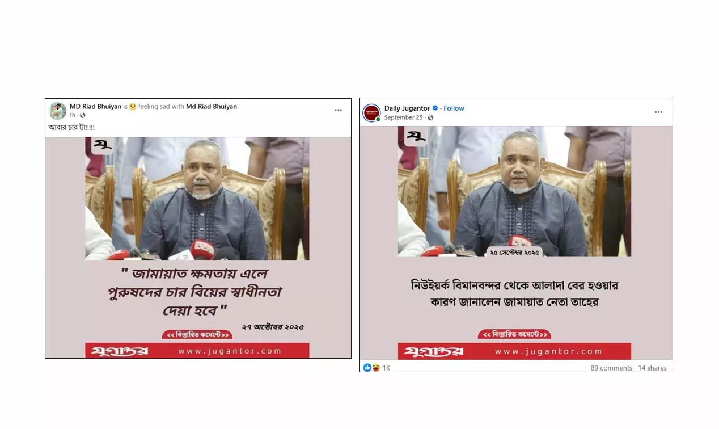This screenshot has width=719, height=429.
Task: Open the 1K reactions count
Action: 386,368
